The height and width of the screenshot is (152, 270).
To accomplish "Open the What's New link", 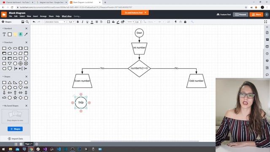I will (x=67, y=16).
